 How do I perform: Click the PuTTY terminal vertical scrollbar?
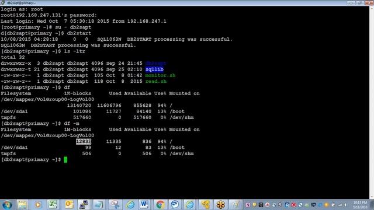point(372,103)
